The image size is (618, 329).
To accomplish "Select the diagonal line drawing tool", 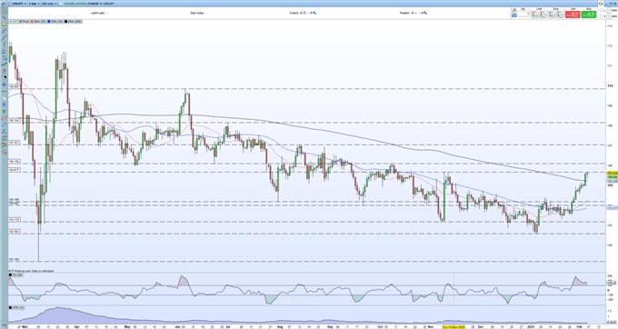I will (4, 37).
